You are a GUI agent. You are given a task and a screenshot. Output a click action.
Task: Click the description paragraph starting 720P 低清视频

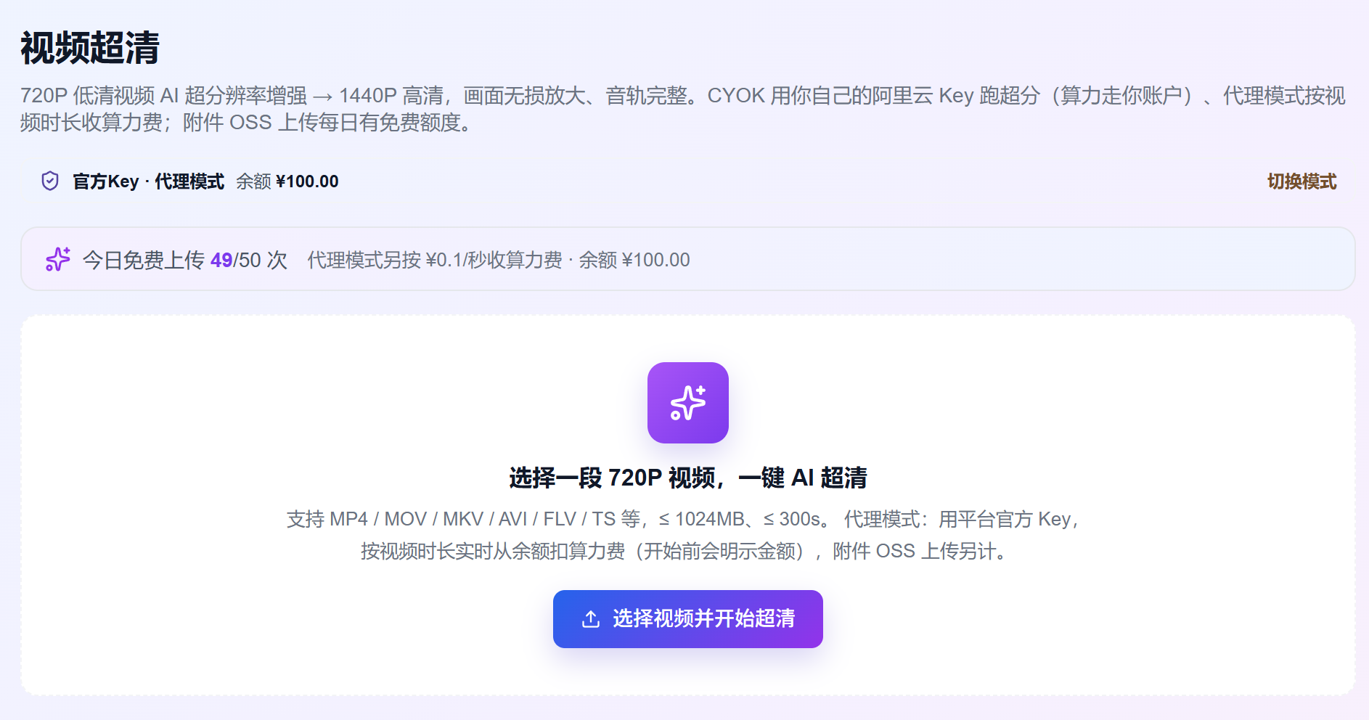(683, 109)
